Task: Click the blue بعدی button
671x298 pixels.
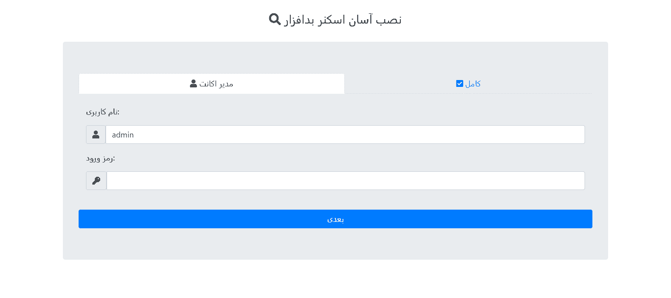Action: coord(335,219)
